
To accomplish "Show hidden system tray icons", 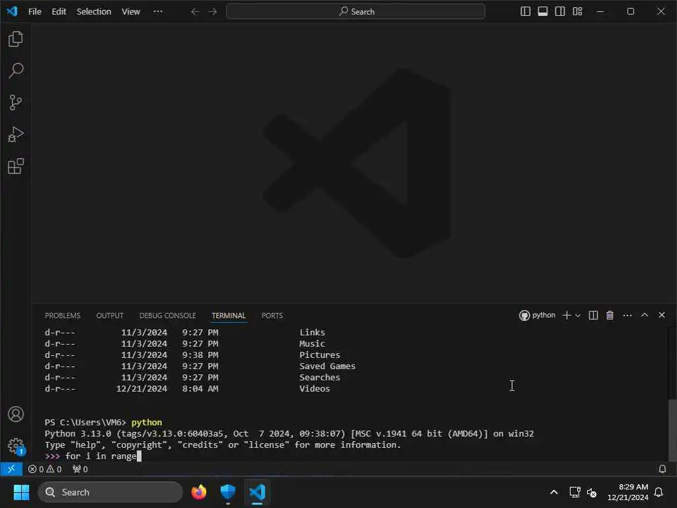I will point(554,492).
